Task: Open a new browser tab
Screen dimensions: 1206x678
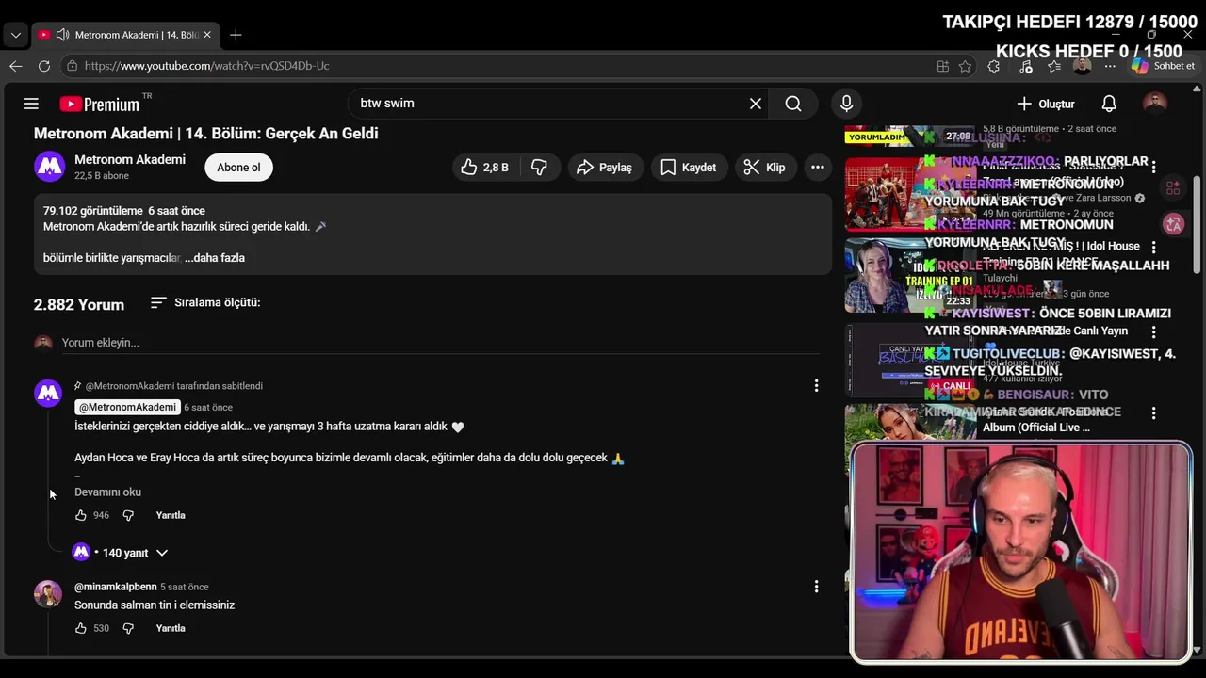Action: coord(236,35)
